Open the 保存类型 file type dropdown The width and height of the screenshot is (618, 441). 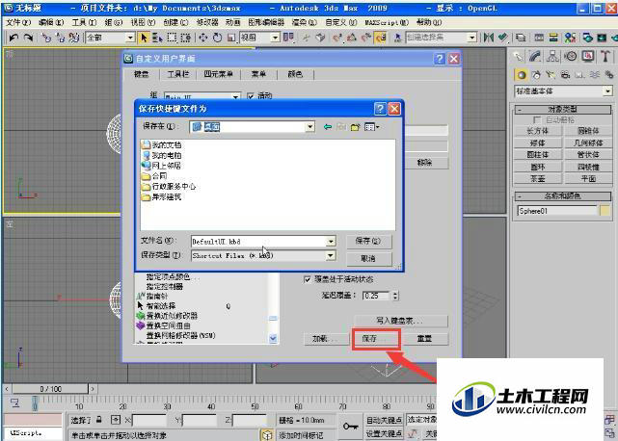click(331, 255)
